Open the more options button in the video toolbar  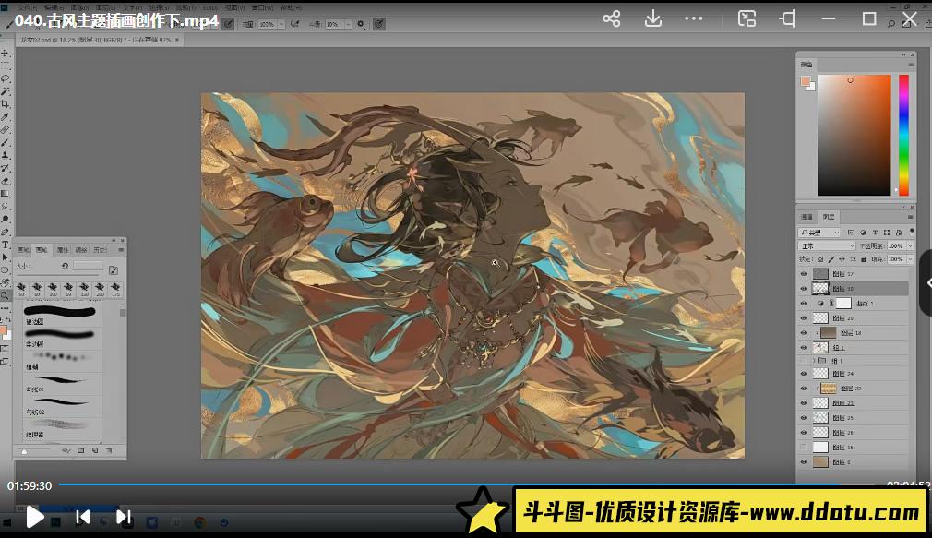click(x=694, y=18)
